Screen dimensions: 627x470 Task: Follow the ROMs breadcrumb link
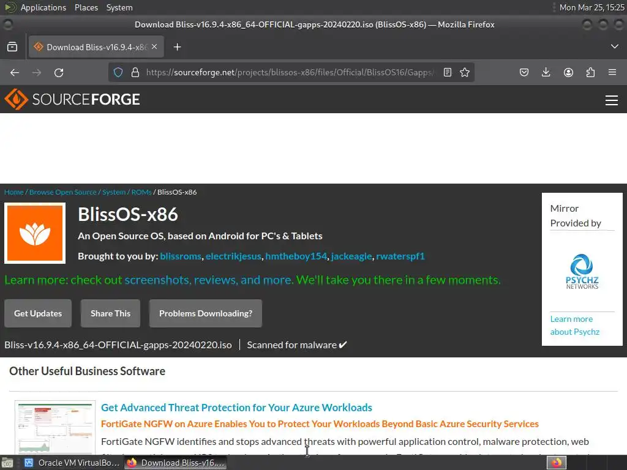click(141, 192)
